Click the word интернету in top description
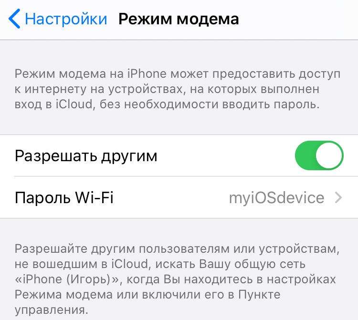This screenshot has width=358, height=320. 55,89
